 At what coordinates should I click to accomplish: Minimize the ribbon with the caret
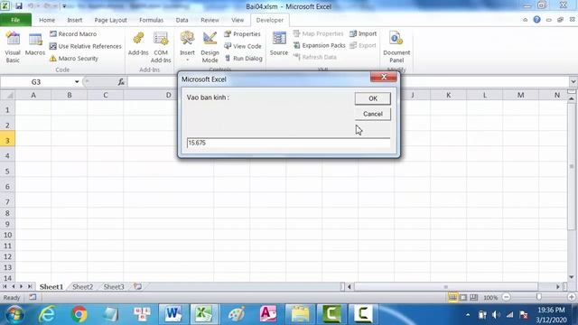(525, 20)
